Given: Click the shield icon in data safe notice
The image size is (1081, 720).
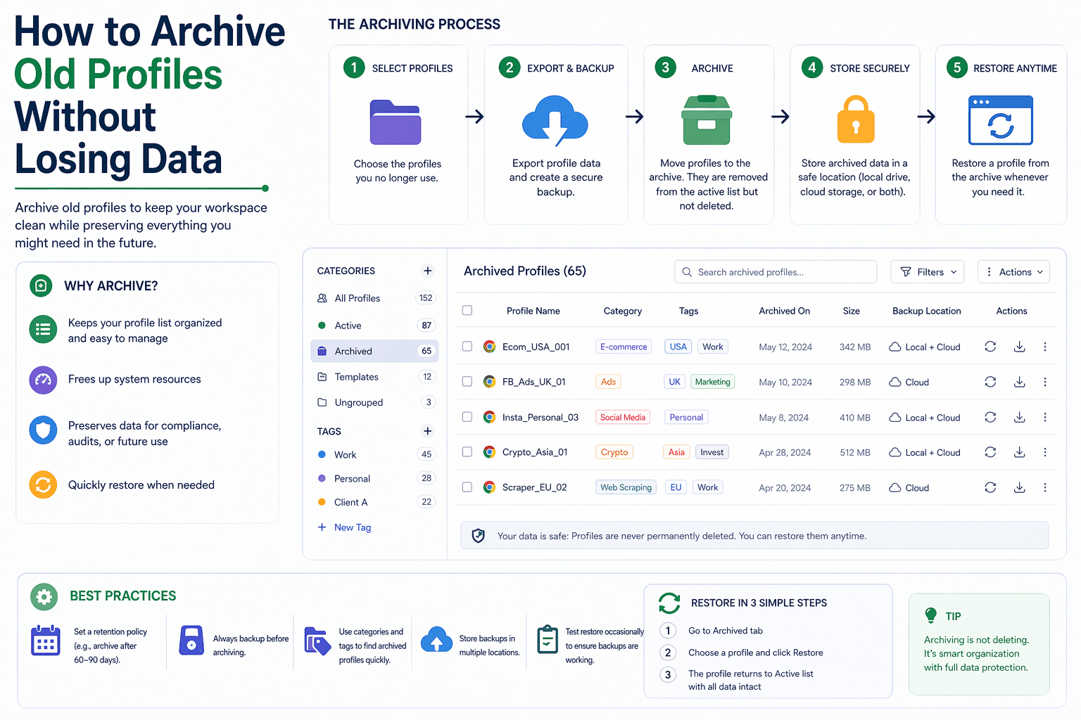Looking at the screenshot, I should [479, 536].
